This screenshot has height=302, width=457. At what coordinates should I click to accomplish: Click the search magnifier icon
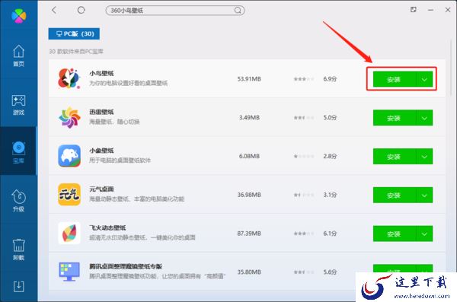coord(238,11)
